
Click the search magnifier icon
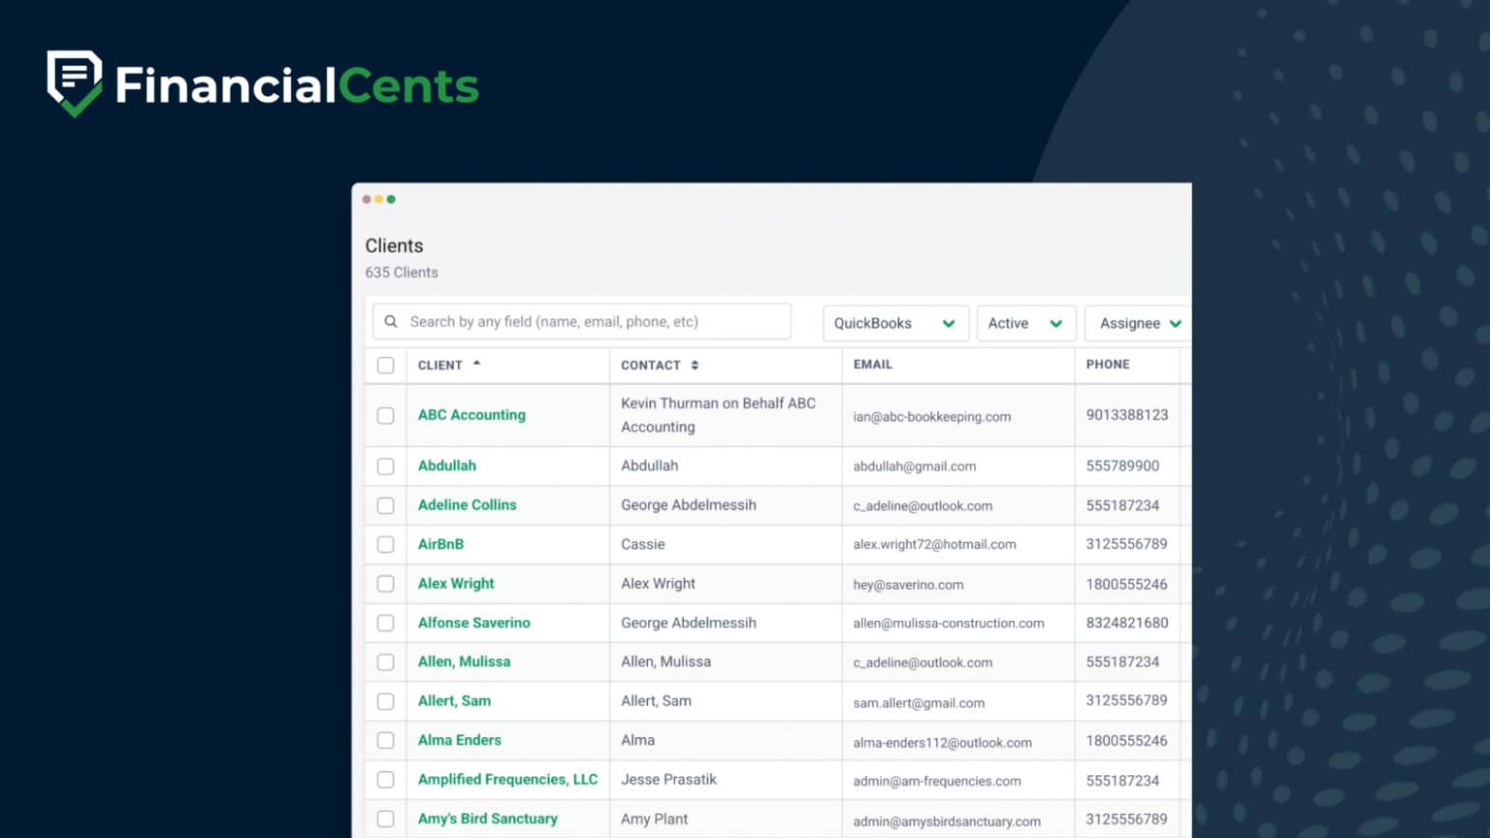tap(391, 321)
